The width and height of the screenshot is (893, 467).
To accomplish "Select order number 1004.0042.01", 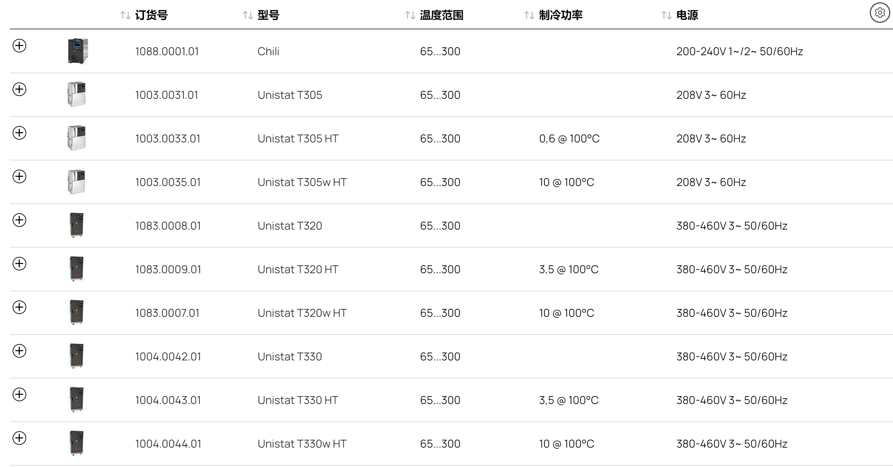I will (168, 357).
